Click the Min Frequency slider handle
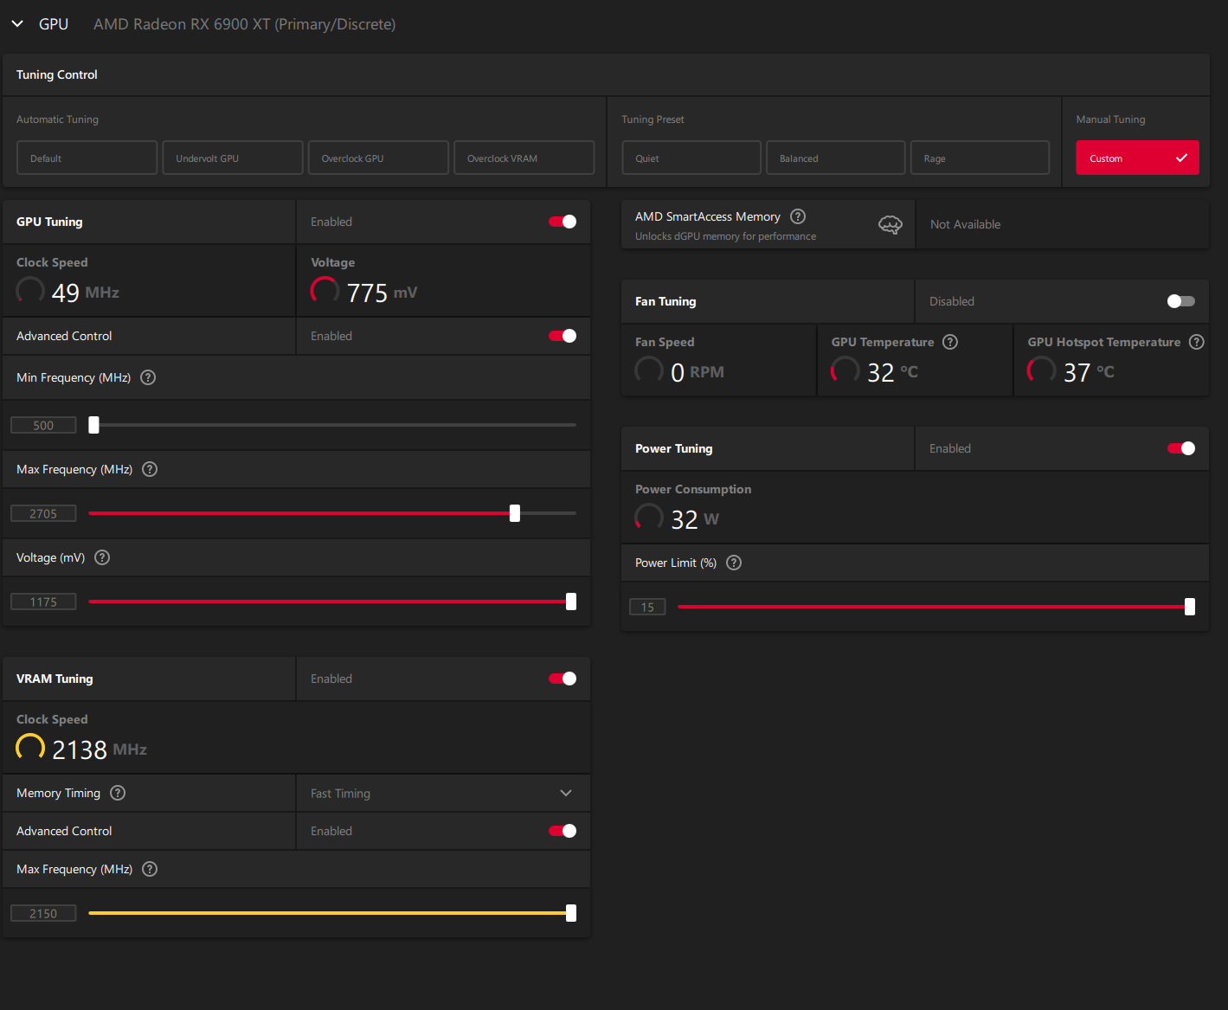The width and height of the screenshot is (1228, 1010). [93, 425]
